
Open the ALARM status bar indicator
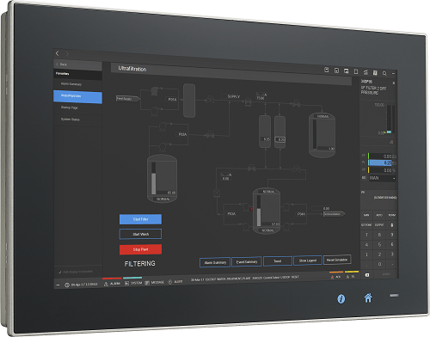pos(112,283)
